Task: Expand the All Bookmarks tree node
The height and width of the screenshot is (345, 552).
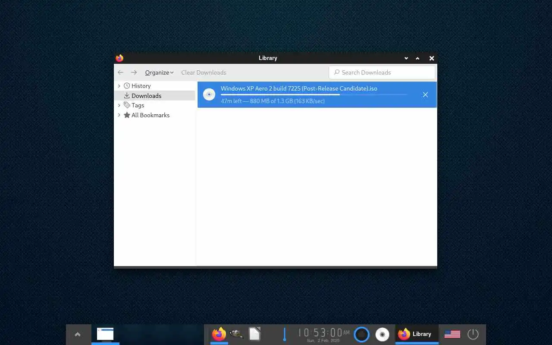Action: [x=119, y=115]
